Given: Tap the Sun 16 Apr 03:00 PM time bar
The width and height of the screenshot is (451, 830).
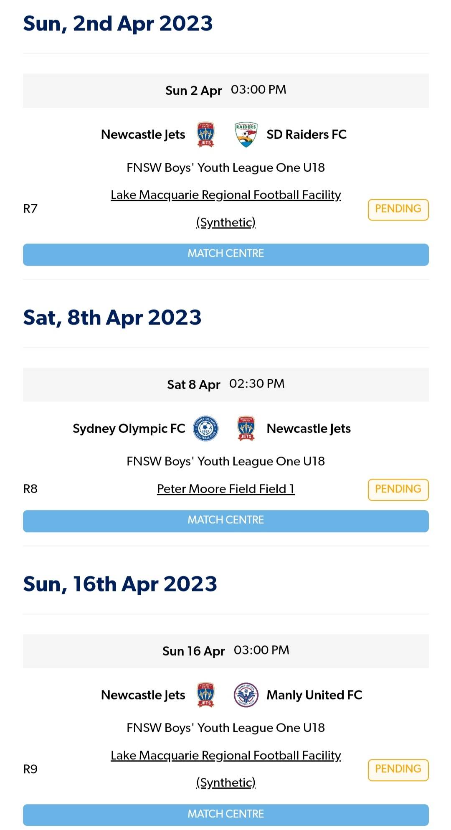Looking at the screenshot, I should click(225, 651).
